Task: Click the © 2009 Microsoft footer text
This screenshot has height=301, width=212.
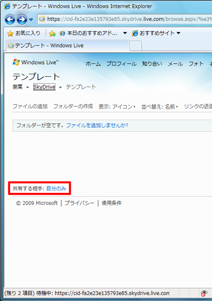Action: pos(37,203)
